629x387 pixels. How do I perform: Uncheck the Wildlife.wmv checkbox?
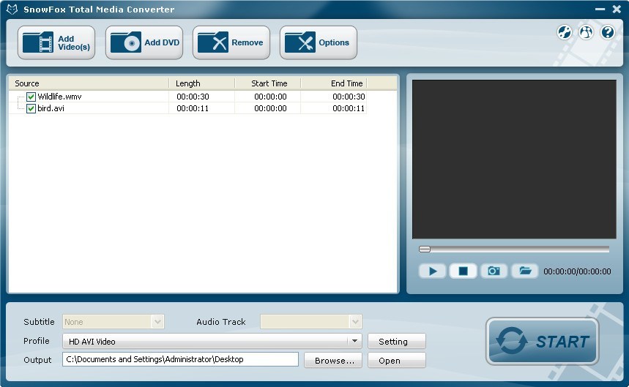point(31,97)
